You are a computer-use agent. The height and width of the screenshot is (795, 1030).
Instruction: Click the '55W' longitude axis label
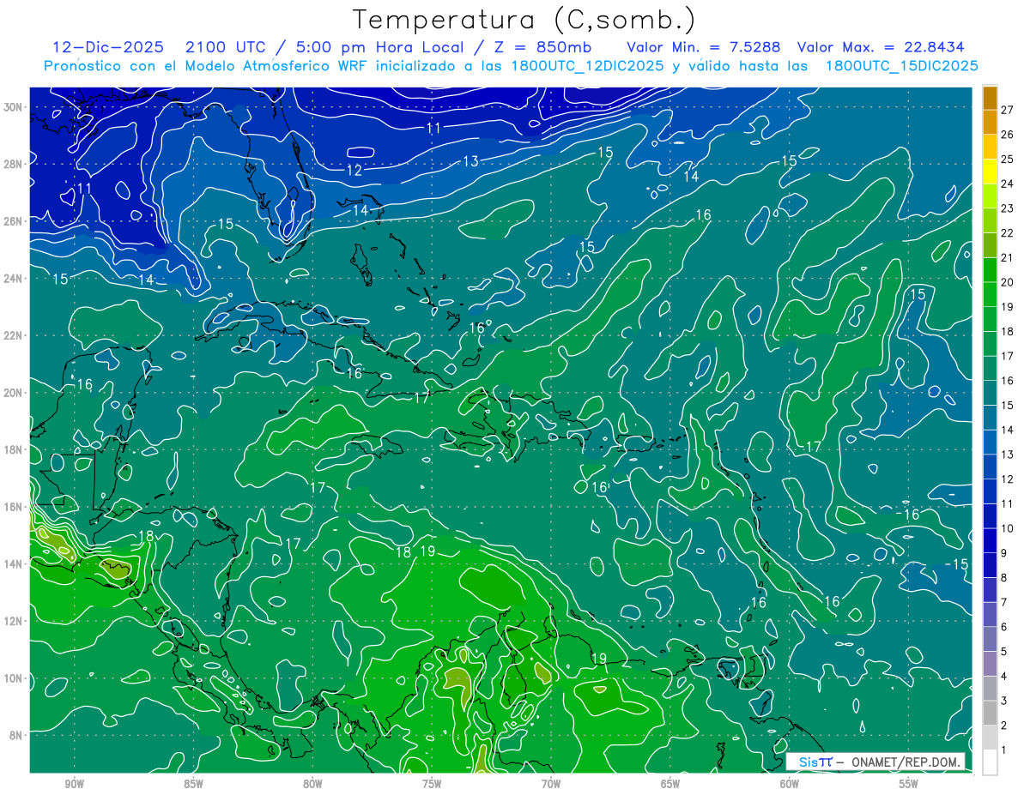pyautogui.click(x=909, y=784)
